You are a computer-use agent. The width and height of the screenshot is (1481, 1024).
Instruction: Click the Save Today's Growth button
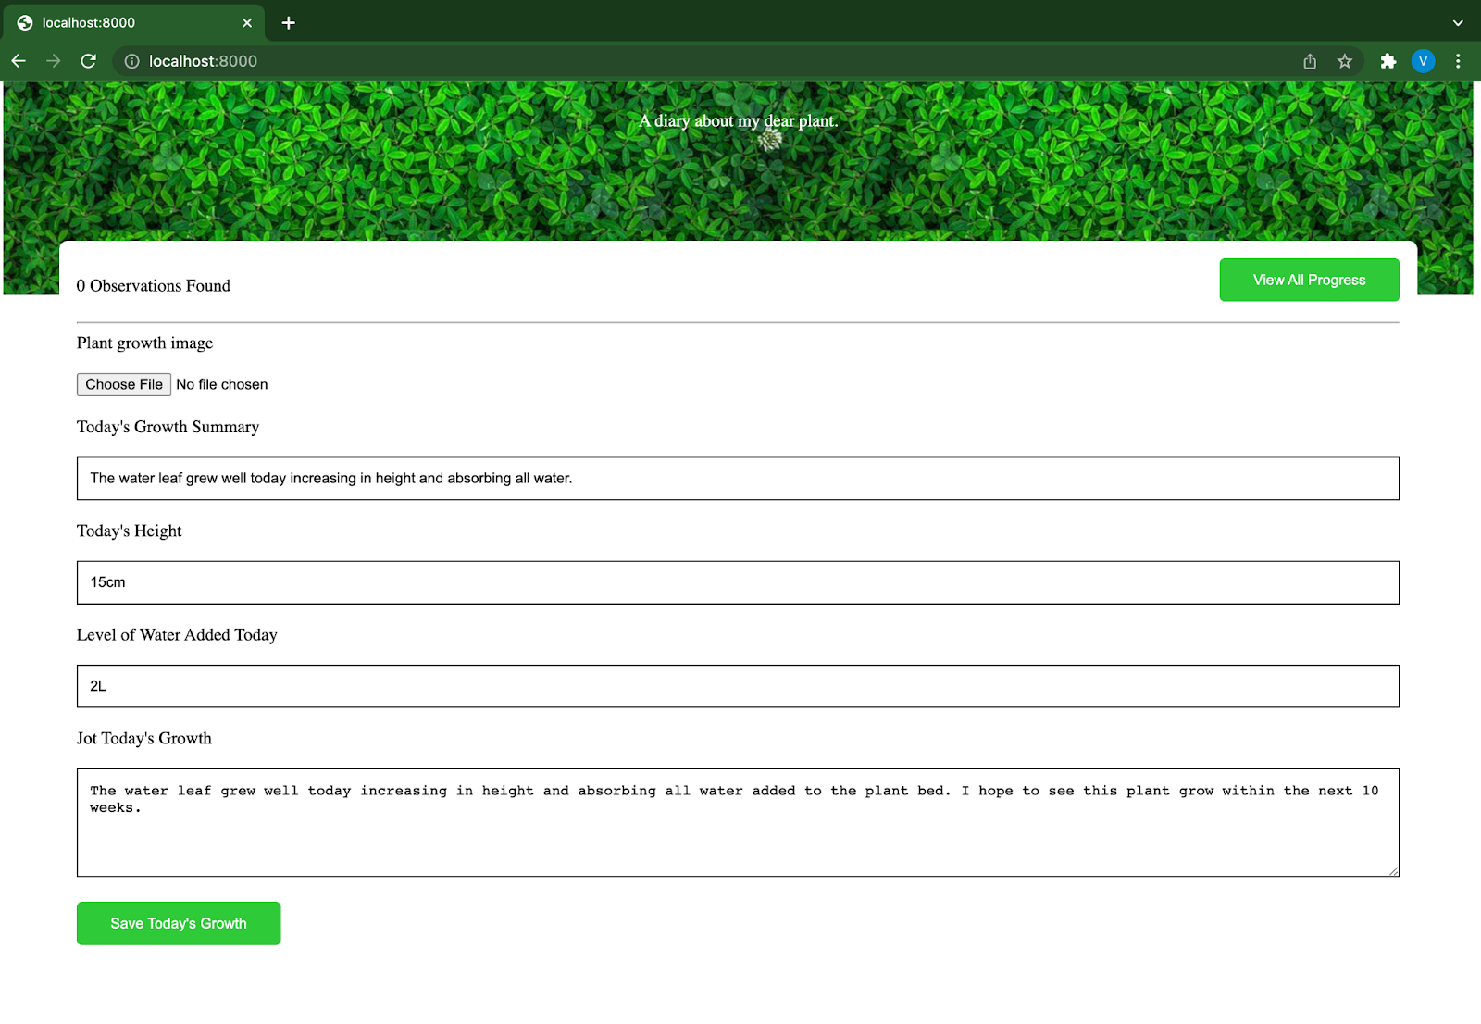tap(178, 922)
